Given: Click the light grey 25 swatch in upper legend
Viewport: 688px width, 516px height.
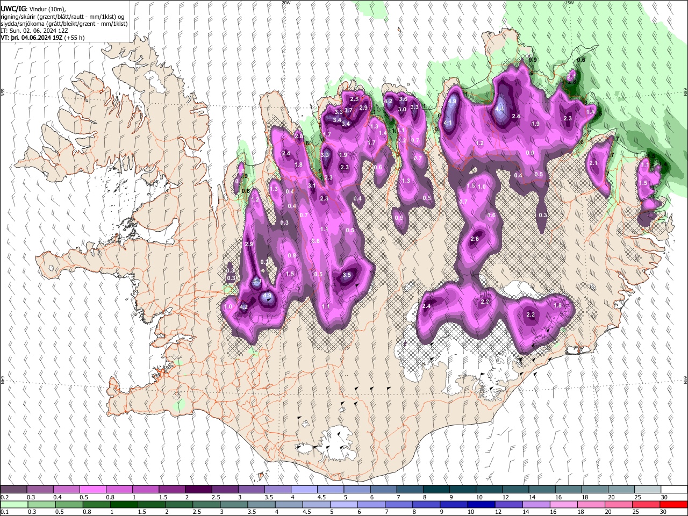Looking at the screenshot, I should coord(648,490).
